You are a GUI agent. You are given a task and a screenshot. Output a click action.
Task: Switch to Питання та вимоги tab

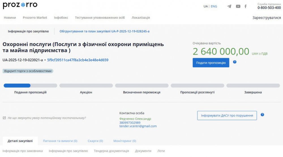(60, 141)
